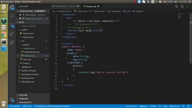Viewport: 192px width, 108px height.
Task: Open the Bluetooth indicator in top panel
Action: pyautogui.click(x=156, y=2)
